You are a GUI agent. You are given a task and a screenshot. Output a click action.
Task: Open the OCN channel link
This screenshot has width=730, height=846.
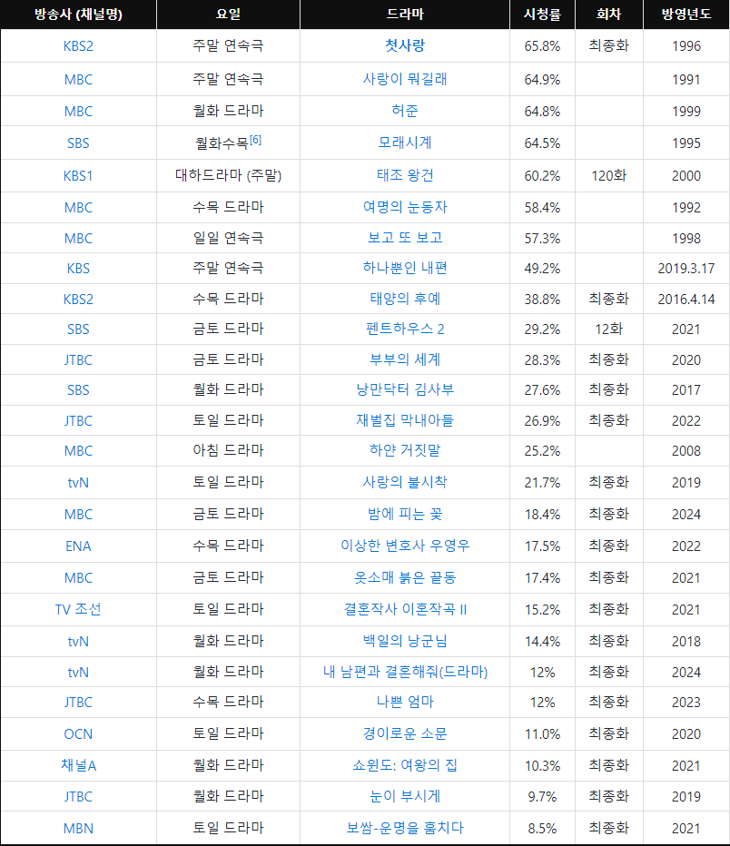78,734
